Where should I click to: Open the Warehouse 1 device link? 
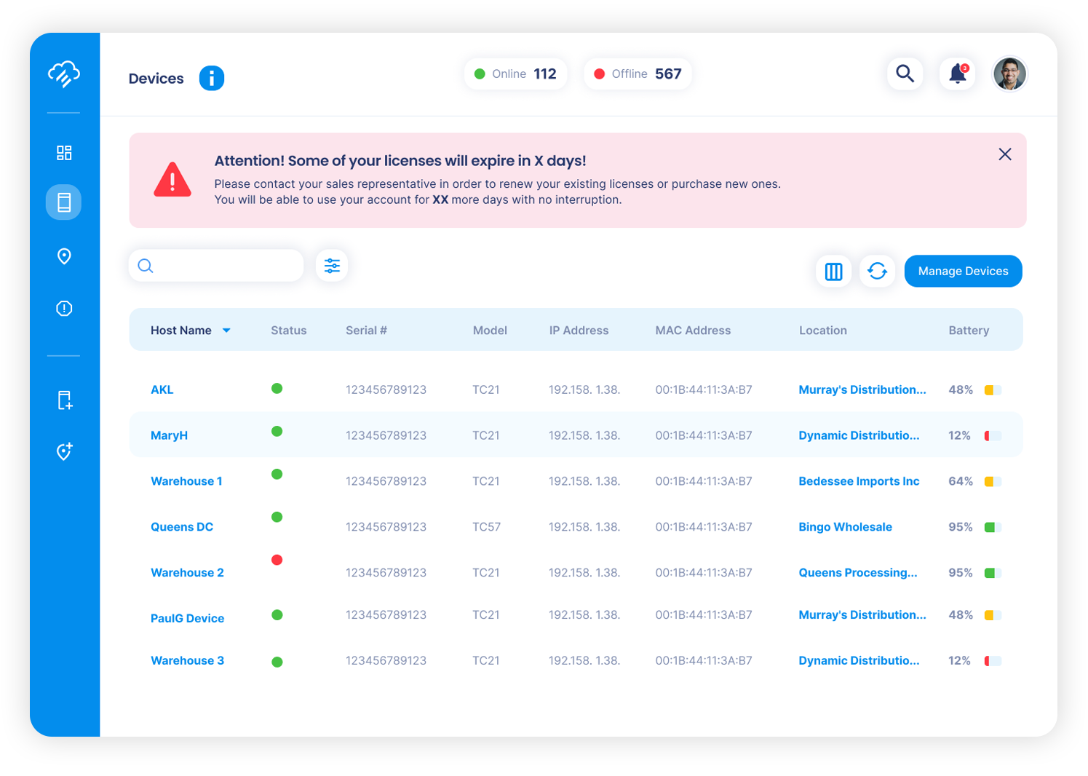pyautogui.click(x=186, y=481)
